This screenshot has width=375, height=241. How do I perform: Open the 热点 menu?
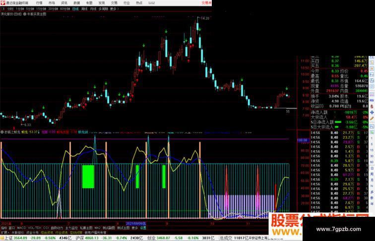point(139,3)
